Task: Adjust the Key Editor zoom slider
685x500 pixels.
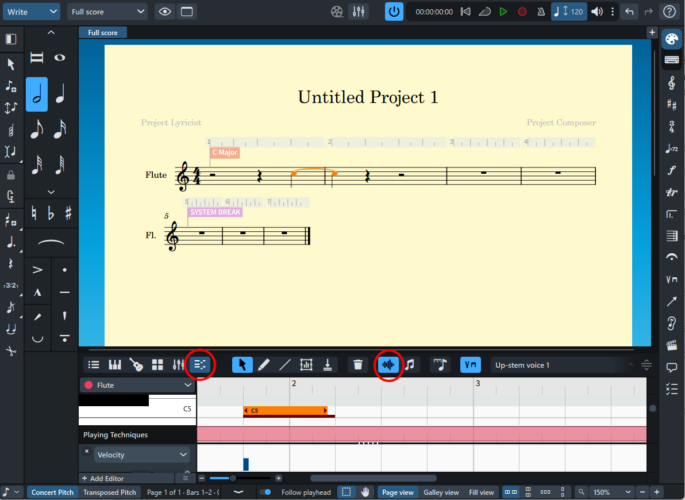Action: pos(233,478)
